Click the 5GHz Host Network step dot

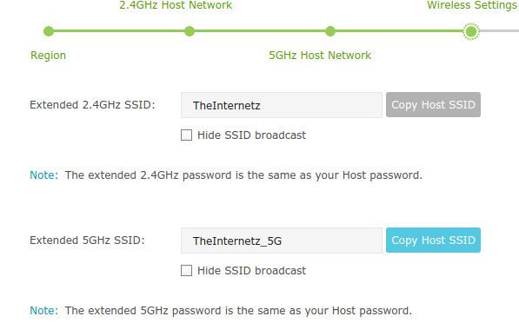tap(330, 31)
